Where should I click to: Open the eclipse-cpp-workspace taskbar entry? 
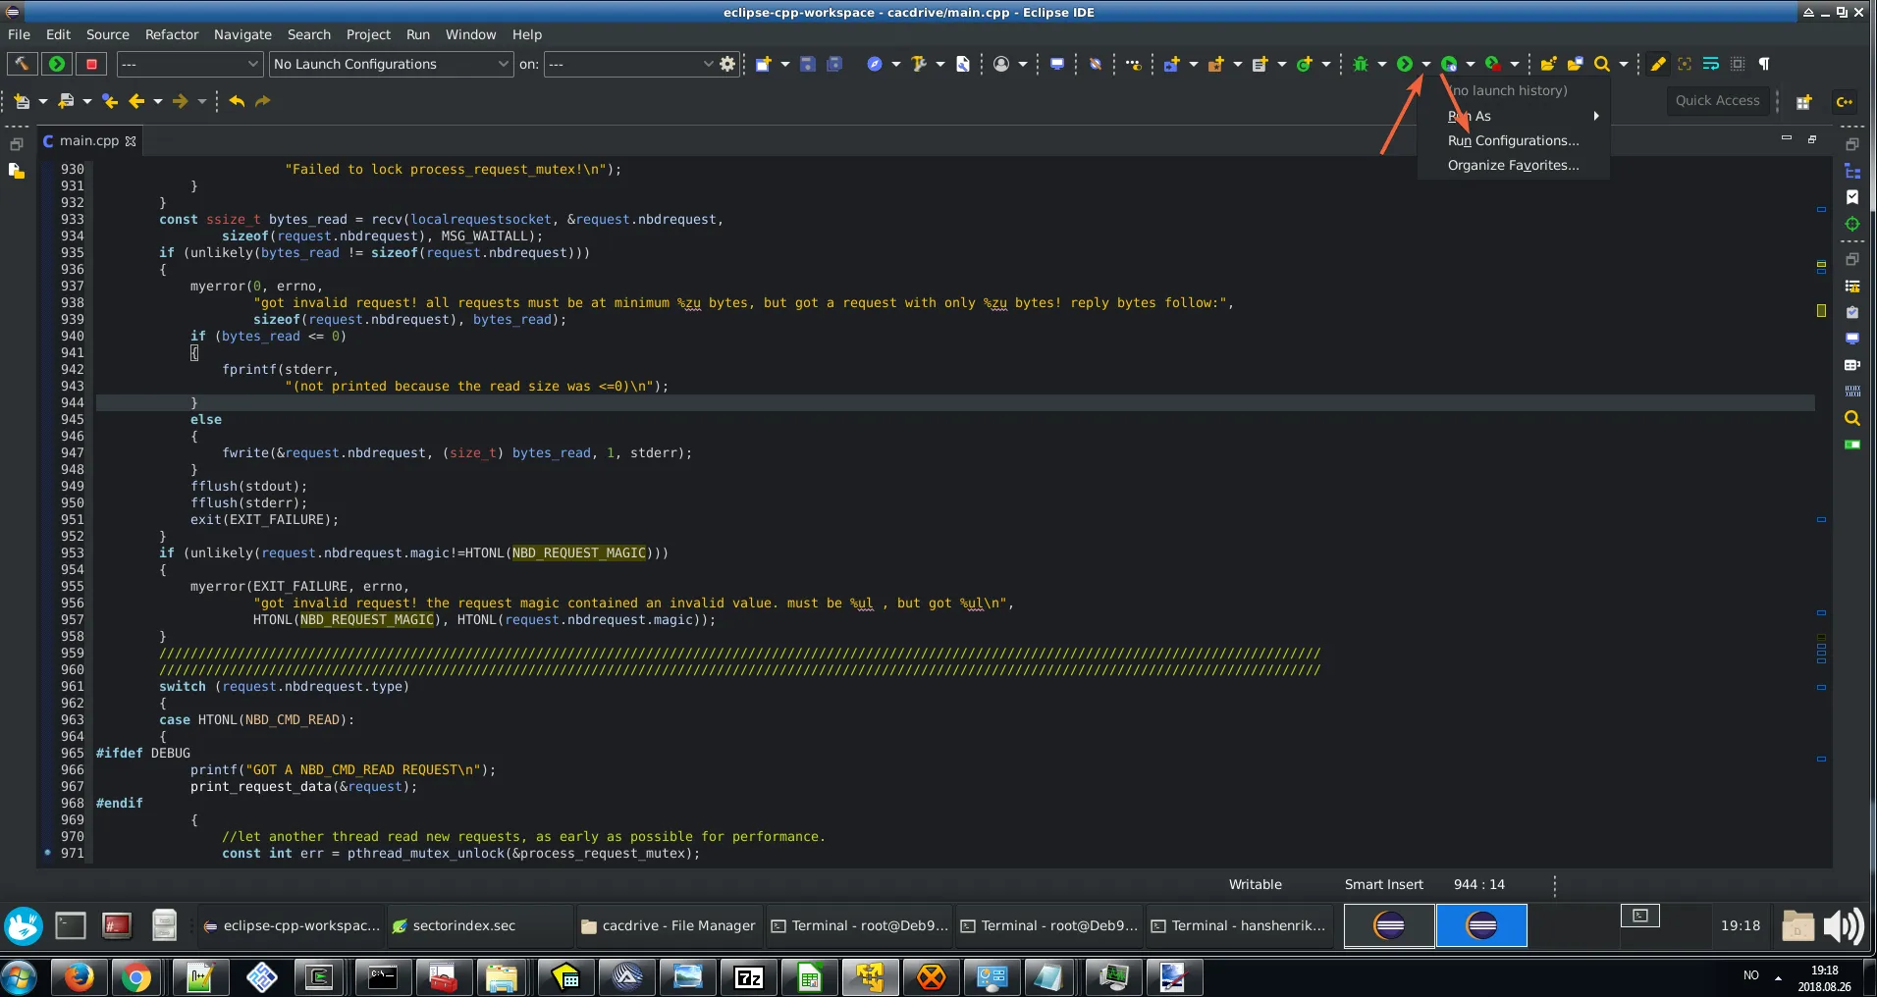pyautogui.click(x=291, y=925)
